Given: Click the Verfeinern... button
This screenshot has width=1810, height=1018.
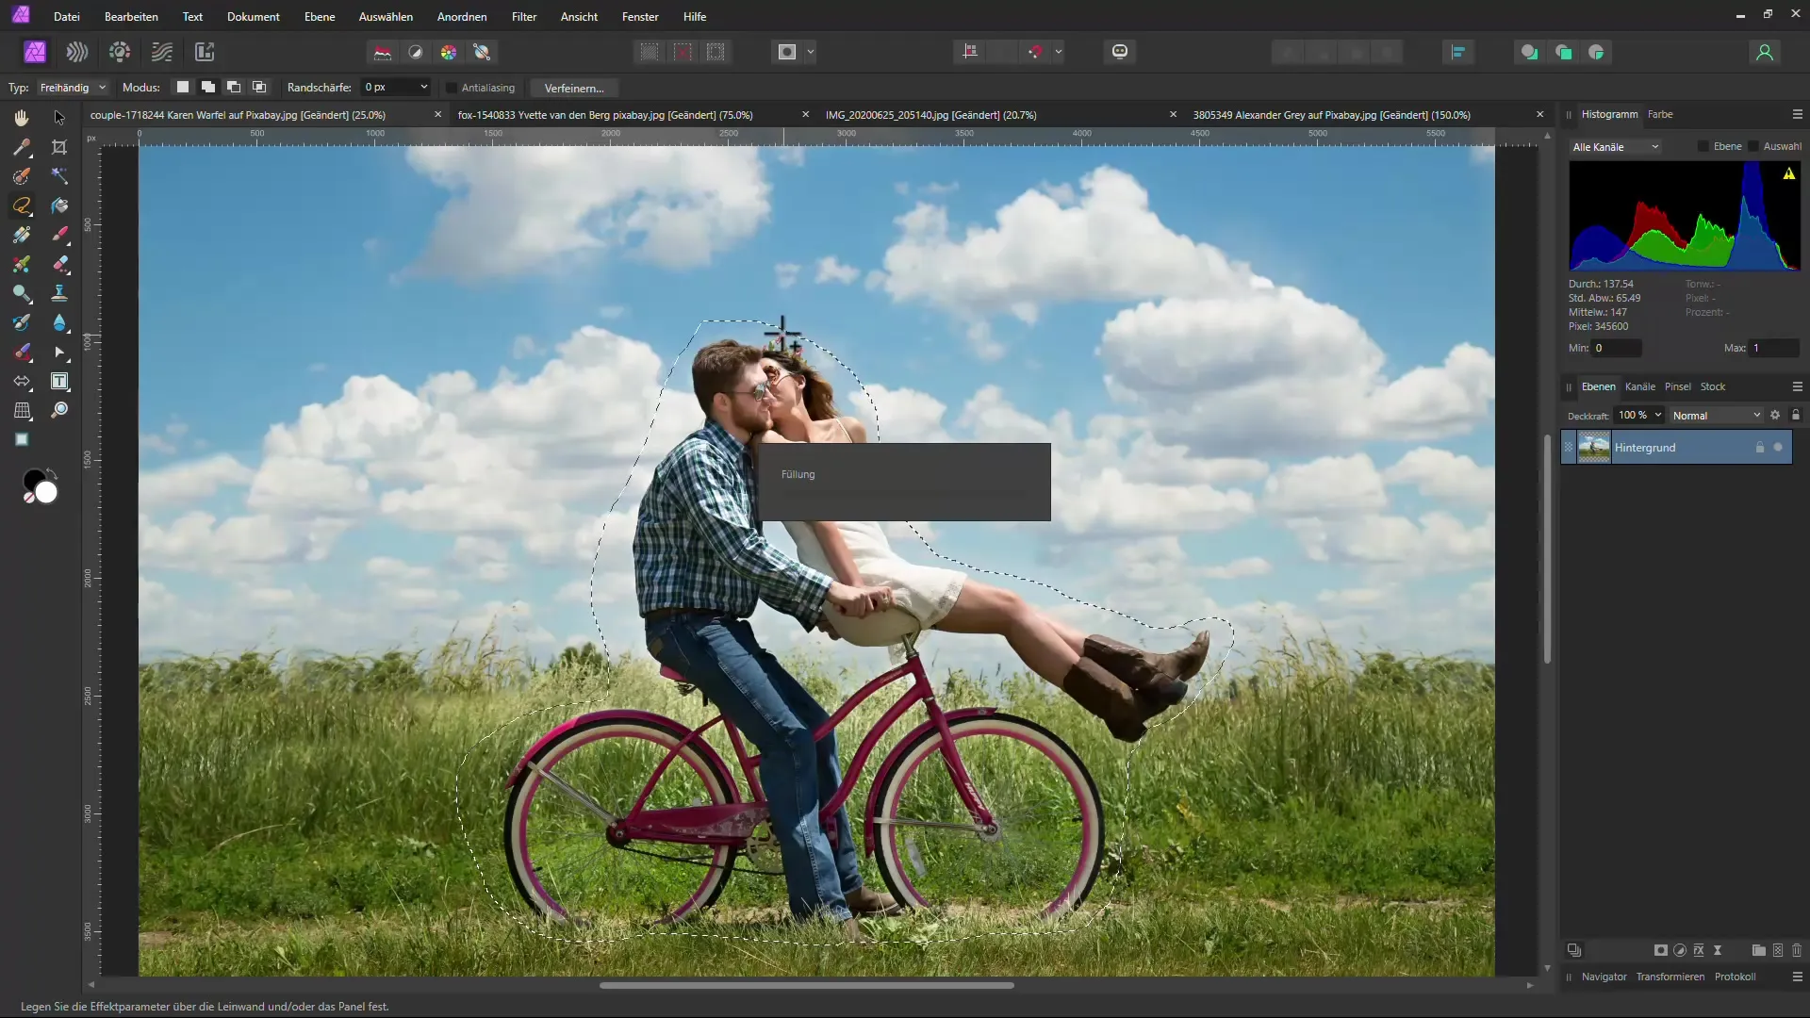Looking at the screenshot, I should [574, 88].
